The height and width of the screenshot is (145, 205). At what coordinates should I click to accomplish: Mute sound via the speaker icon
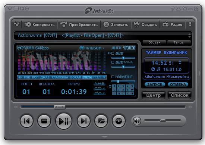pyautogui.click(x=137, y=121)
